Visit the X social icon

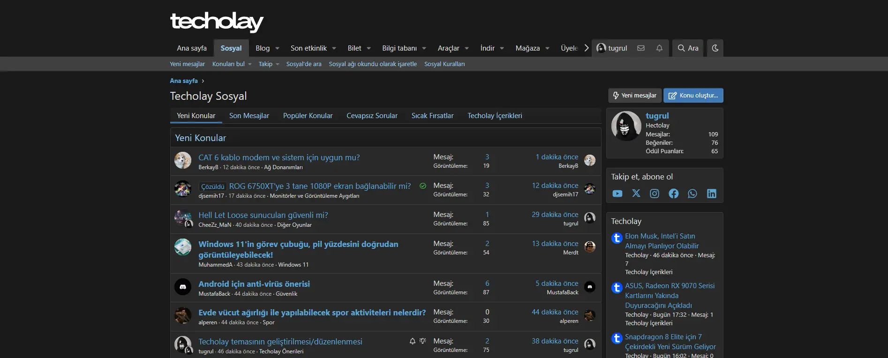(636, 194)
